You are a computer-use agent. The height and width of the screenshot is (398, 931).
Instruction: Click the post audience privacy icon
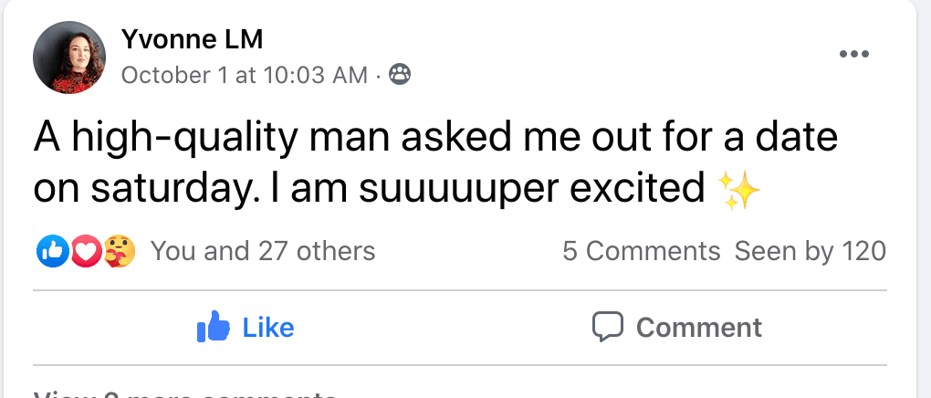(x=400, y=74)
